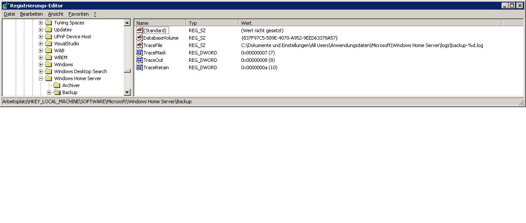Viewport: 526px width, 223px height.
Task: Open the ? help menu
Action: point(95,14)
